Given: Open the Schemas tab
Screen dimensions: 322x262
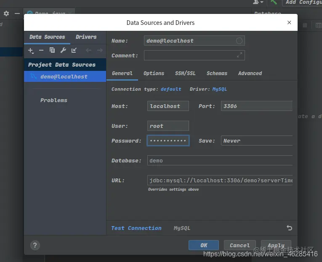Looking at the screenshot, I should coord(217,73).
